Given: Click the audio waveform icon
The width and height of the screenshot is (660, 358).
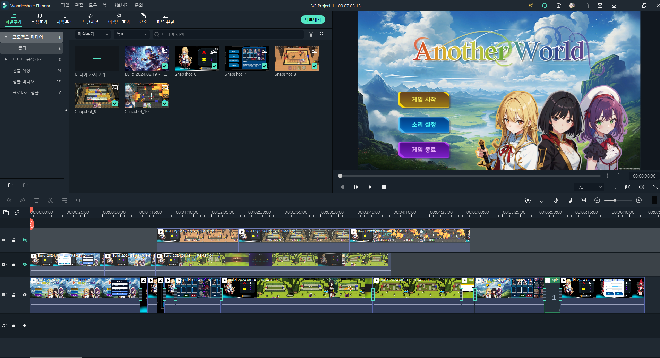Looking at the screenshot, I should 78,200.
